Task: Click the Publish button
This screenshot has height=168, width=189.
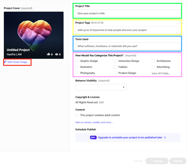Action: [x=178, y=161]
